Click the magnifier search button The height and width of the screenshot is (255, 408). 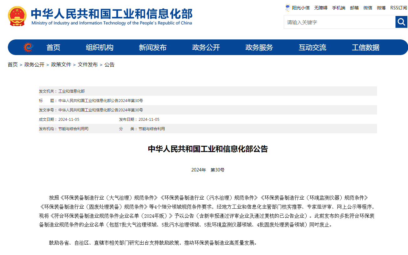(401, 22)
